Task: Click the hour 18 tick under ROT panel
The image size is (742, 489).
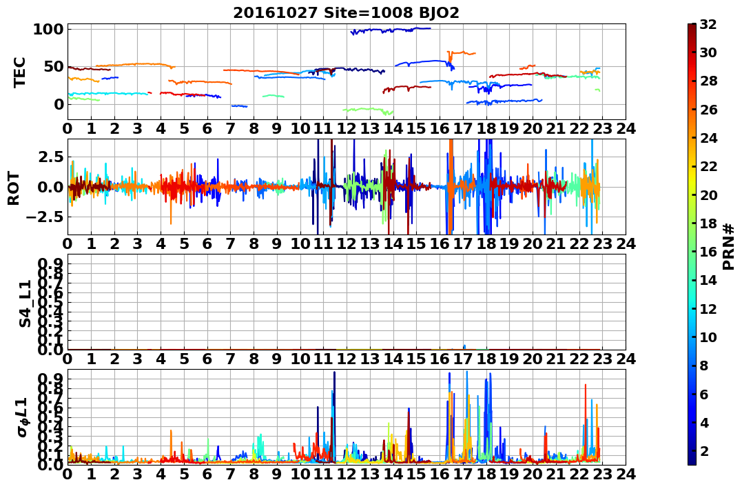Action: point(486,243)
